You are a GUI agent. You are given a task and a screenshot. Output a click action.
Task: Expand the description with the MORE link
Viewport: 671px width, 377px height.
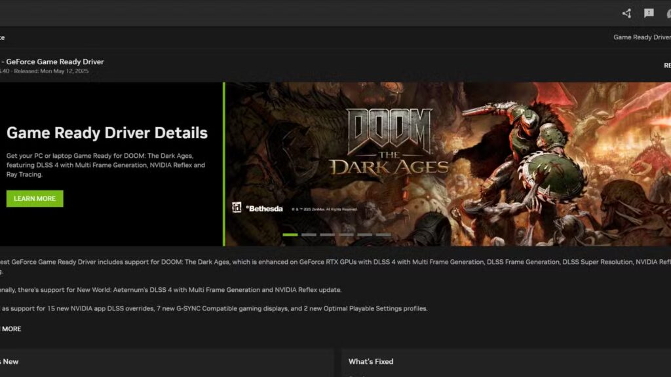coord(10,329)
